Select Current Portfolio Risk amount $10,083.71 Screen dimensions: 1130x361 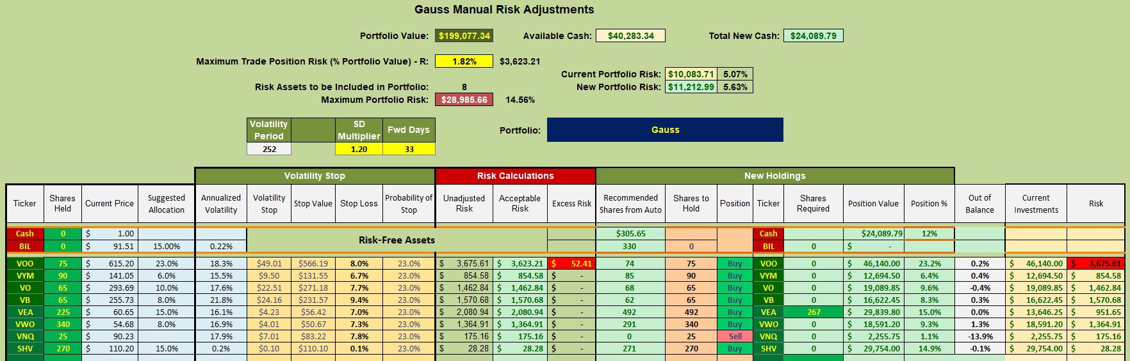click(x=691, y=74)
